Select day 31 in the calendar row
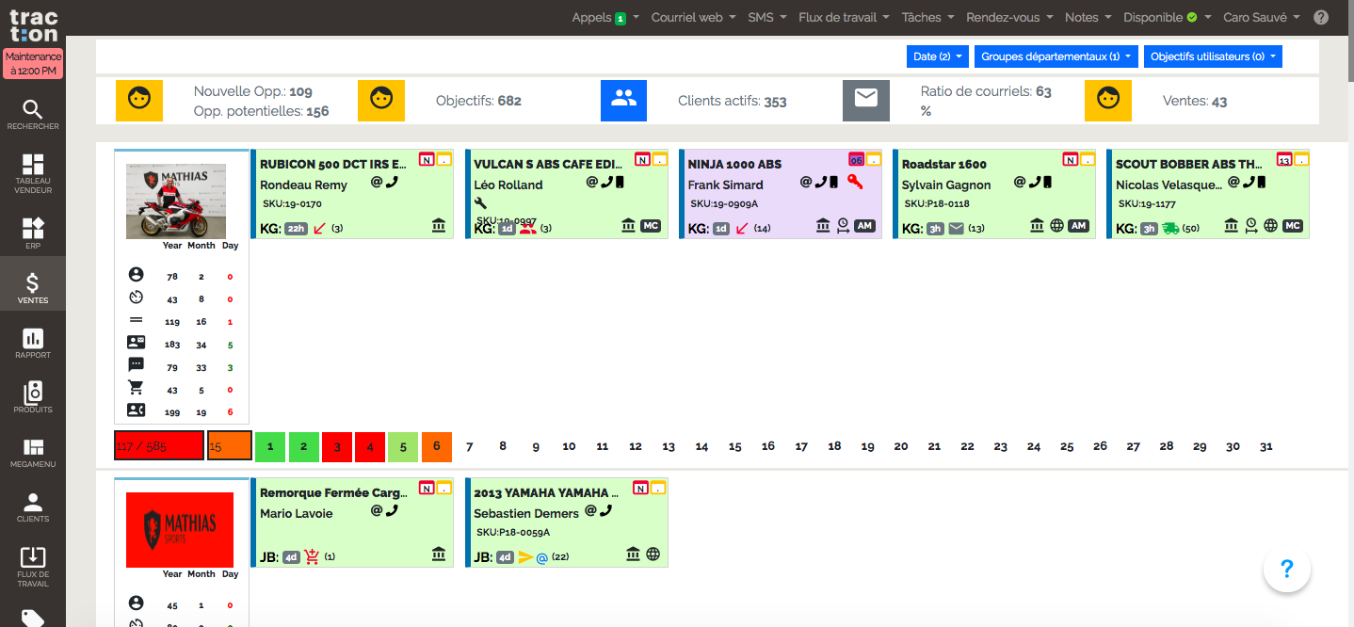The width and height of the screenshot is (1354, 627). click(1265, 446)
